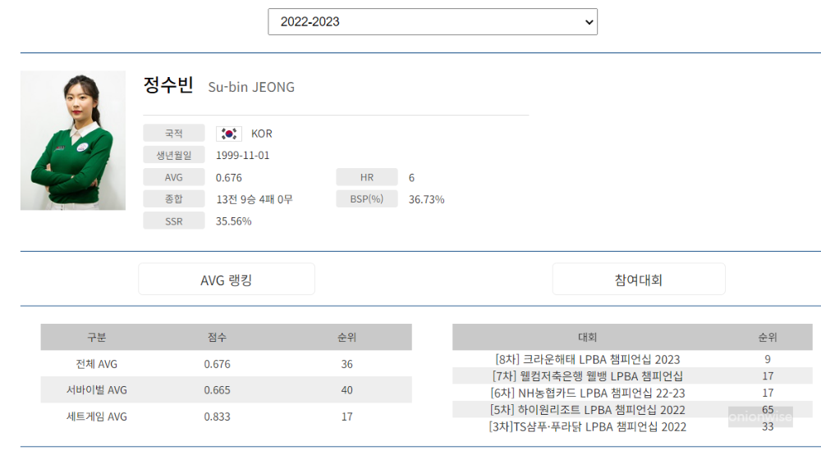Click the 구분 column header
821x455 pixels.
[x=96, y=337]
